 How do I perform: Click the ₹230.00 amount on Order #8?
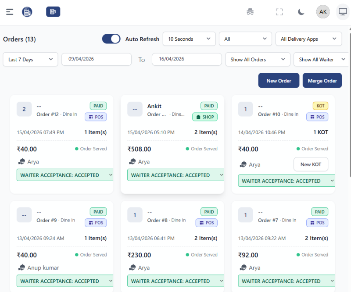click(139, 255)
